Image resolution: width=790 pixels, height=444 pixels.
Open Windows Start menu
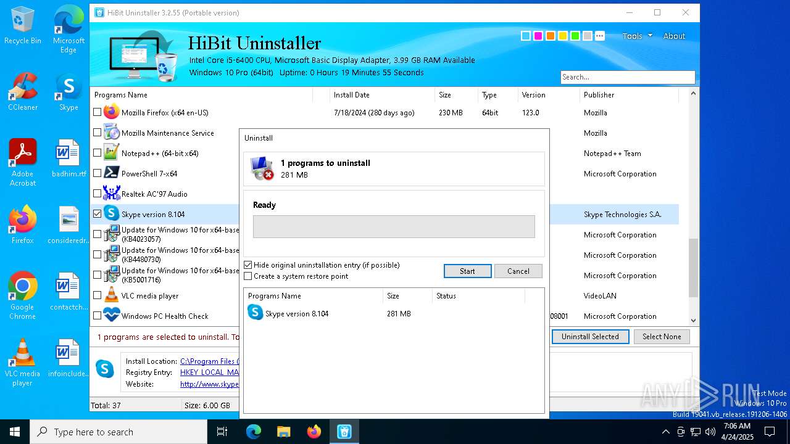pyautogui.click(x=15, y=432)
